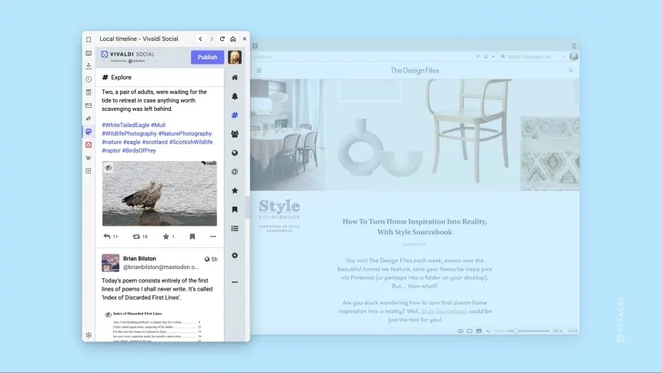Click the Search Startpage.com field

point(530,57)
